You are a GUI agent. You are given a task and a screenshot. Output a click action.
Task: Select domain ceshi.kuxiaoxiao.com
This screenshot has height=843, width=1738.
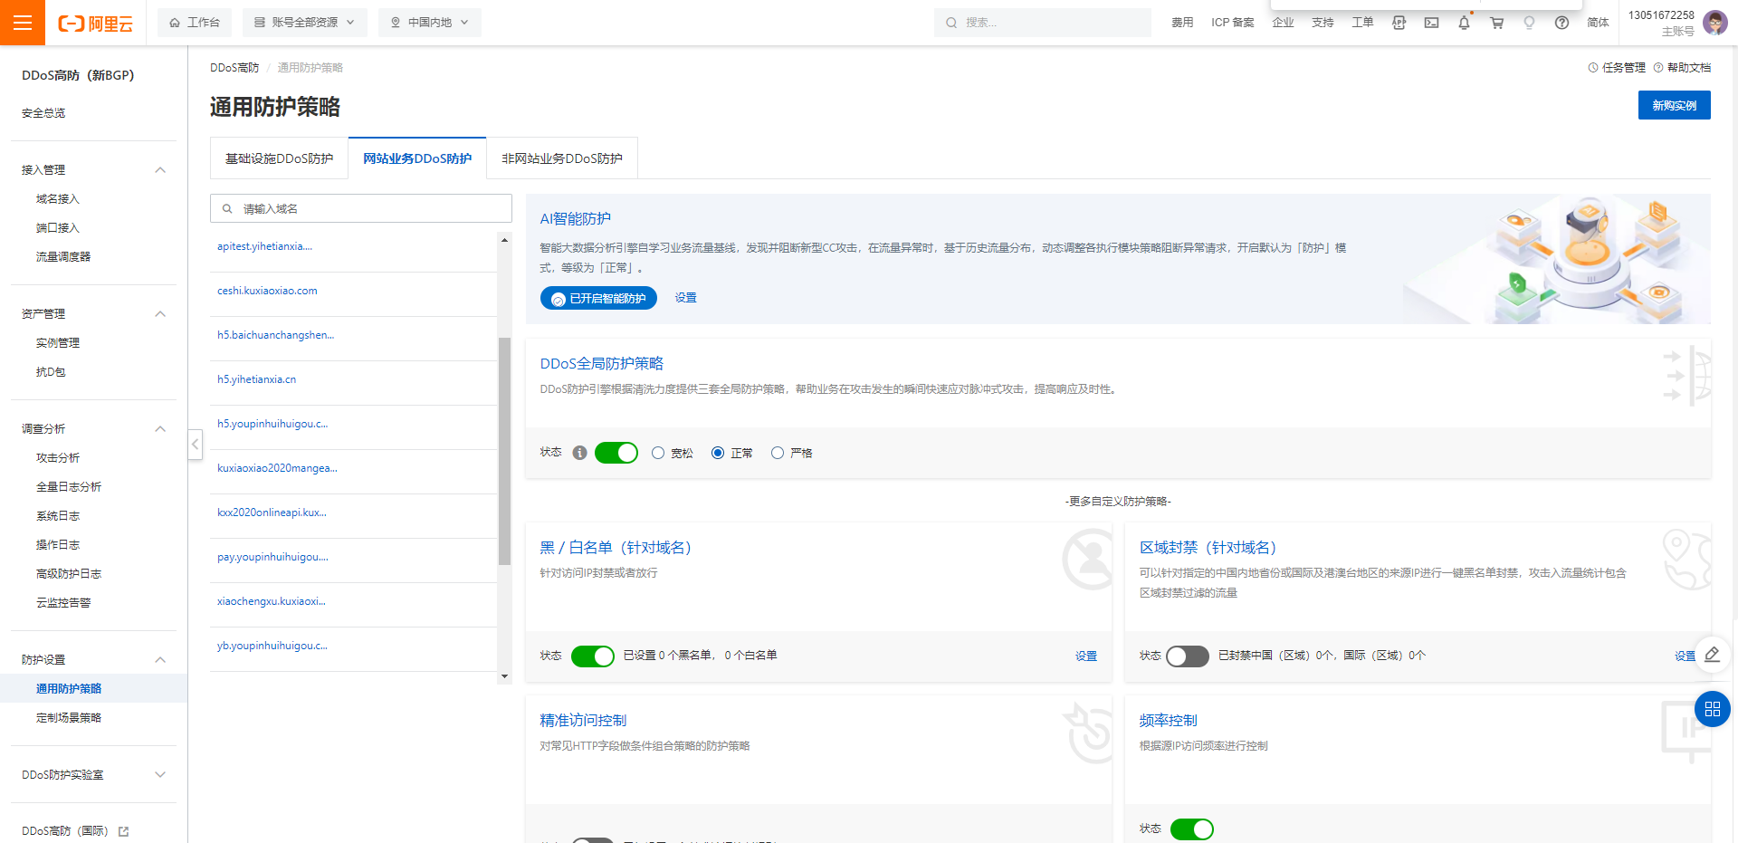(x=267, y=291)
